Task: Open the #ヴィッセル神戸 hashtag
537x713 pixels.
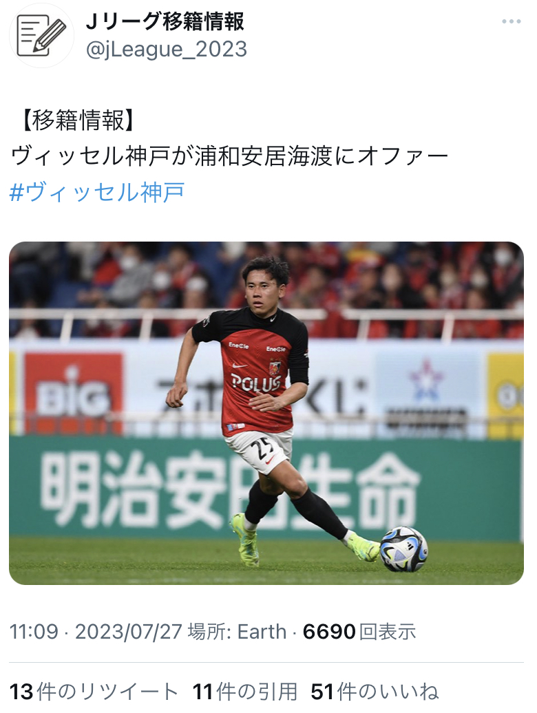Action: point(97,191)
